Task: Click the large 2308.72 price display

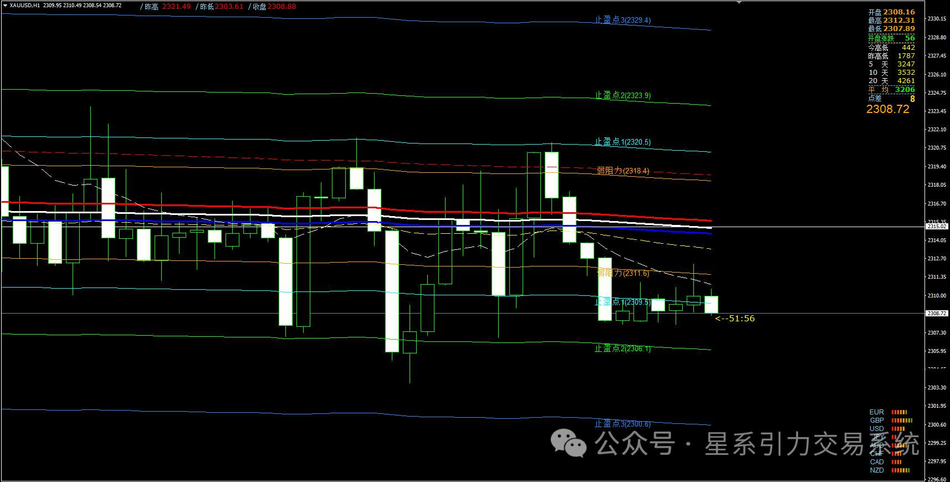Action: point(888,109)
